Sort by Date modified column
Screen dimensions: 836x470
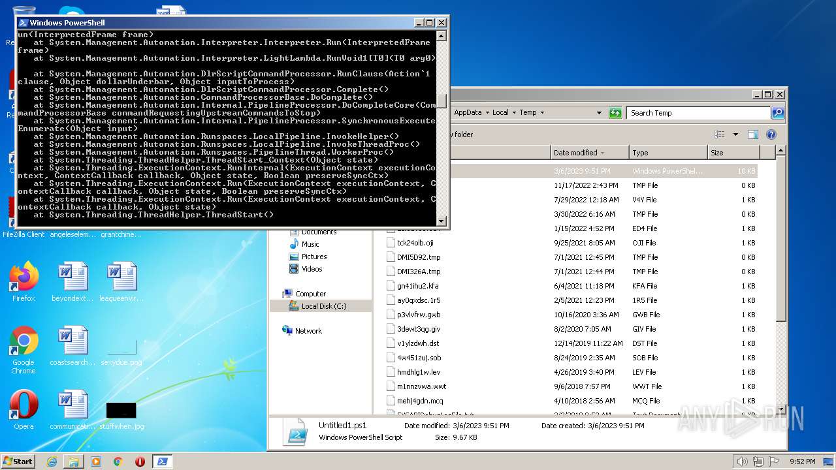coord(590,153)
